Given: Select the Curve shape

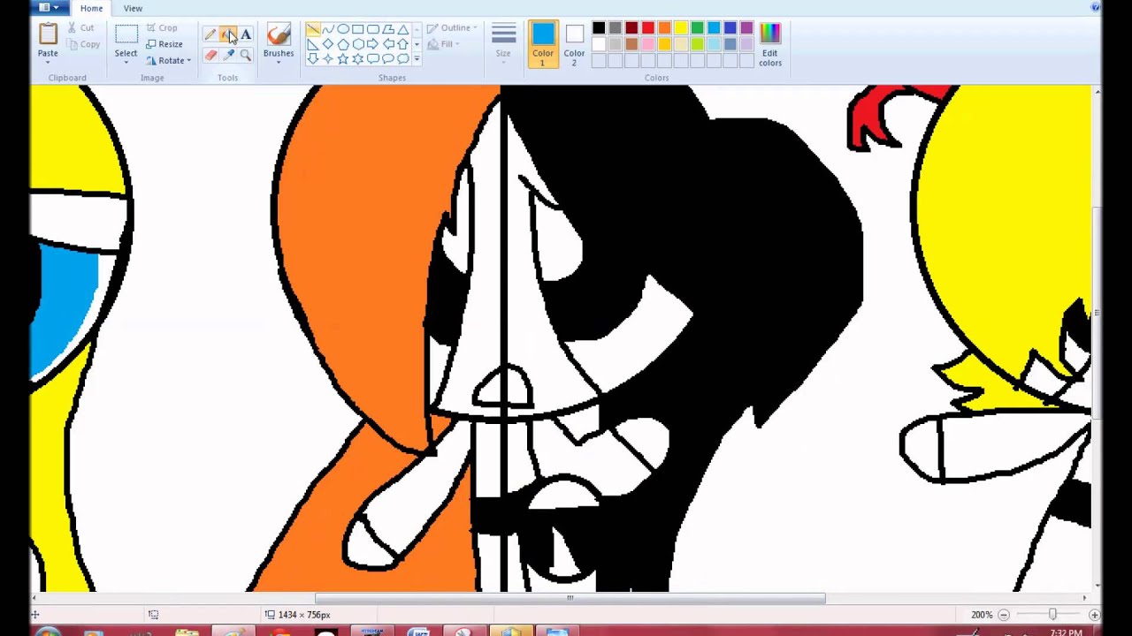Looking at the screenshot, I should [328, 29].
